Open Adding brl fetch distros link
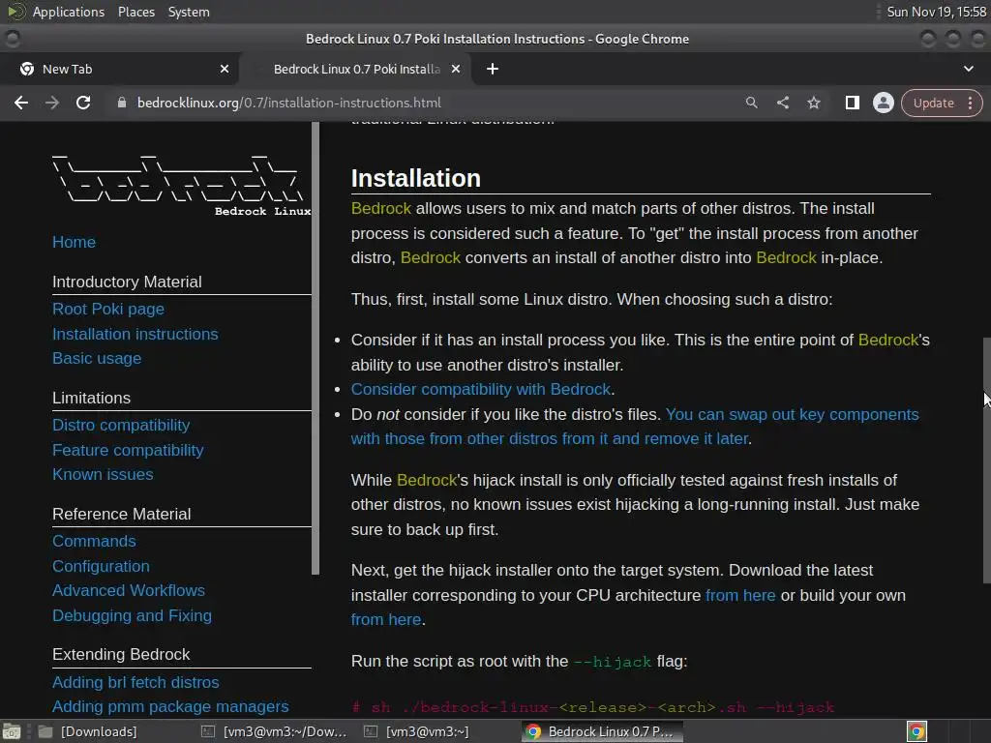This screenshot has height=743, width=991. (135, 682)
